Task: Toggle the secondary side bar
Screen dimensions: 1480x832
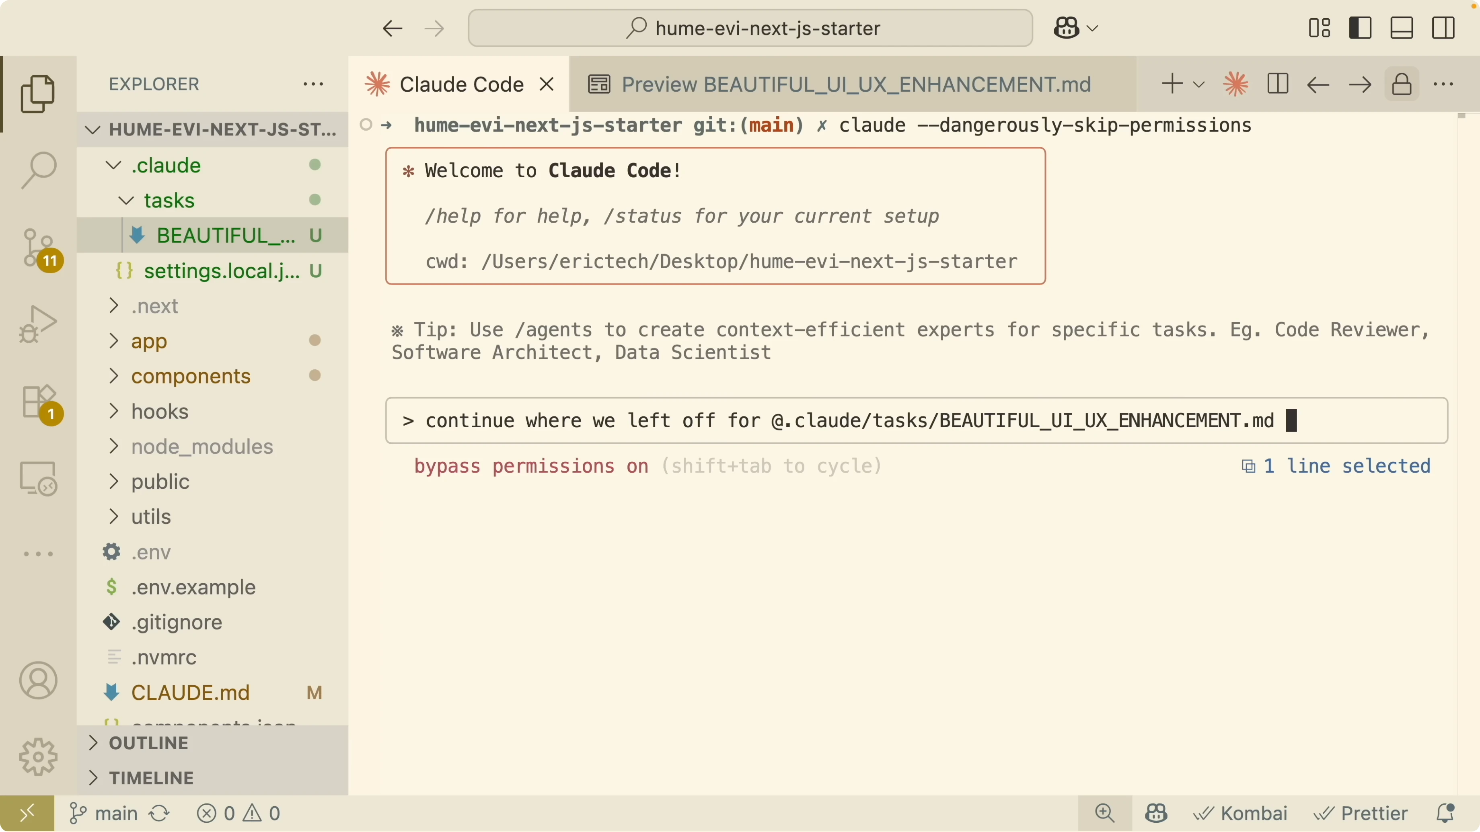Action: click(1443, 28)
